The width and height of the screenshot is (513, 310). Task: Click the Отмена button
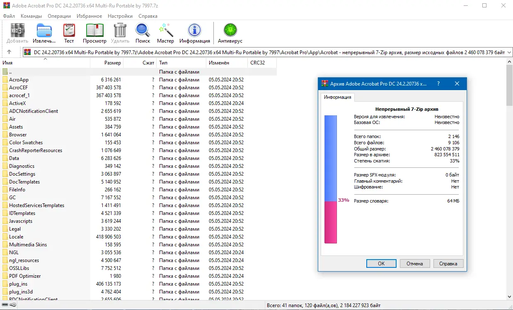coord(415,263)
